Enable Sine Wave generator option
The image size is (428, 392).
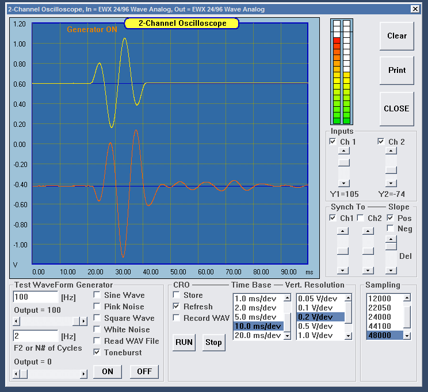coord(97,295)
